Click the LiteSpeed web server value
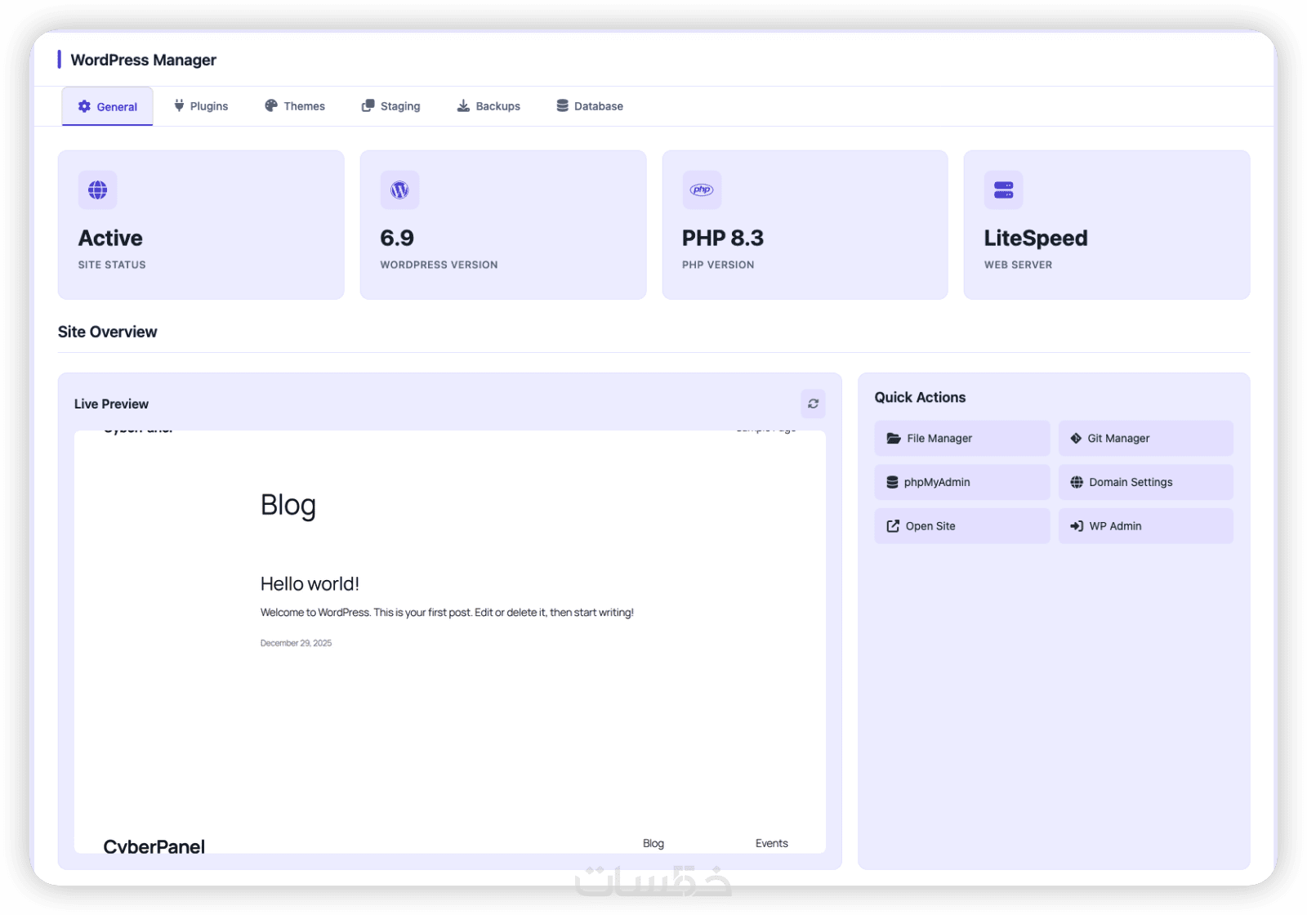This screenshot has width=1307, height=915. (x=1036, y=238)
